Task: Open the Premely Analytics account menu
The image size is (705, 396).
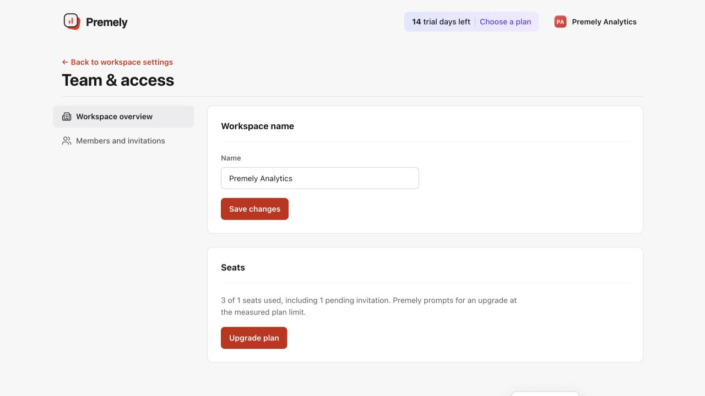Action: pos(595,22)
